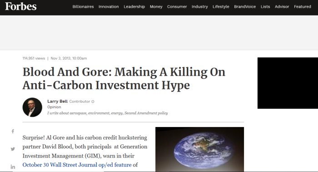
Task: Open the Leadership menu
Action: coord(134,7)
